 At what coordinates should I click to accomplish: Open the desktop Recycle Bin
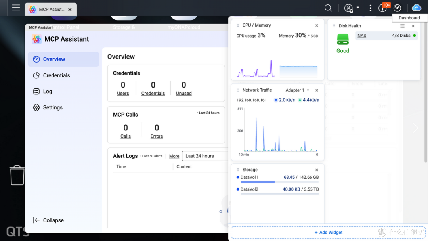pos(17,175)
